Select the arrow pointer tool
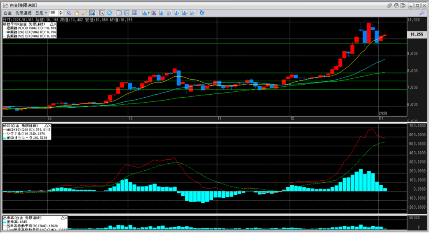429x233 pixels. click(x=69, y=13)
